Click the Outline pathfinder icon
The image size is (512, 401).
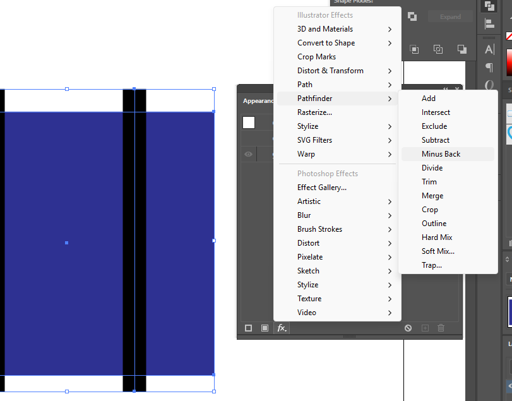438,49
